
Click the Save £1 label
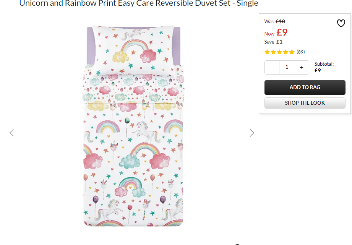tap(273, 42)
